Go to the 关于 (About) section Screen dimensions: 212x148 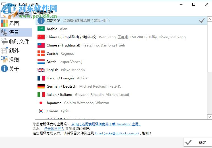[x=16, y=69]
